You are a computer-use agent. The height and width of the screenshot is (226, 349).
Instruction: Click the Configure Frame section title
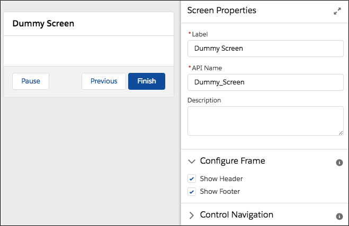232,161
